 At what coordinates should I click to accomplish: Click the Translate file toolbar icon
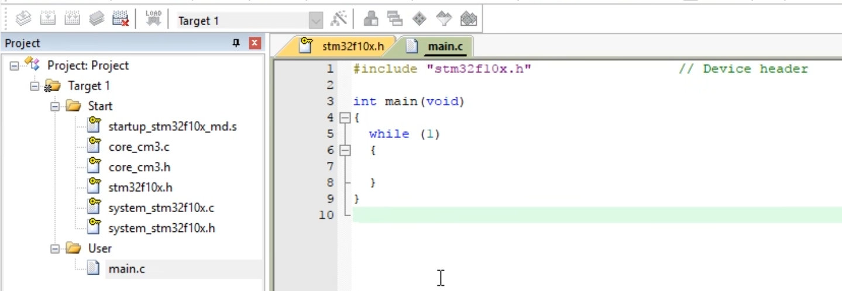click(23, 20)
